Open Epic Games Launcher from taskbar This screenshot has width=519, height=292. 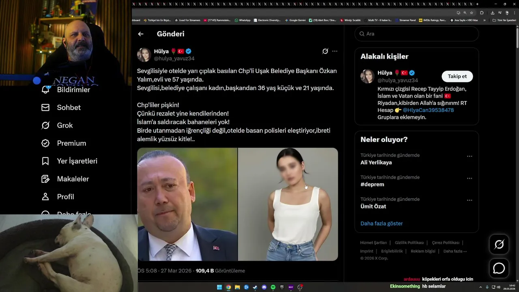(x=282, y=287)
